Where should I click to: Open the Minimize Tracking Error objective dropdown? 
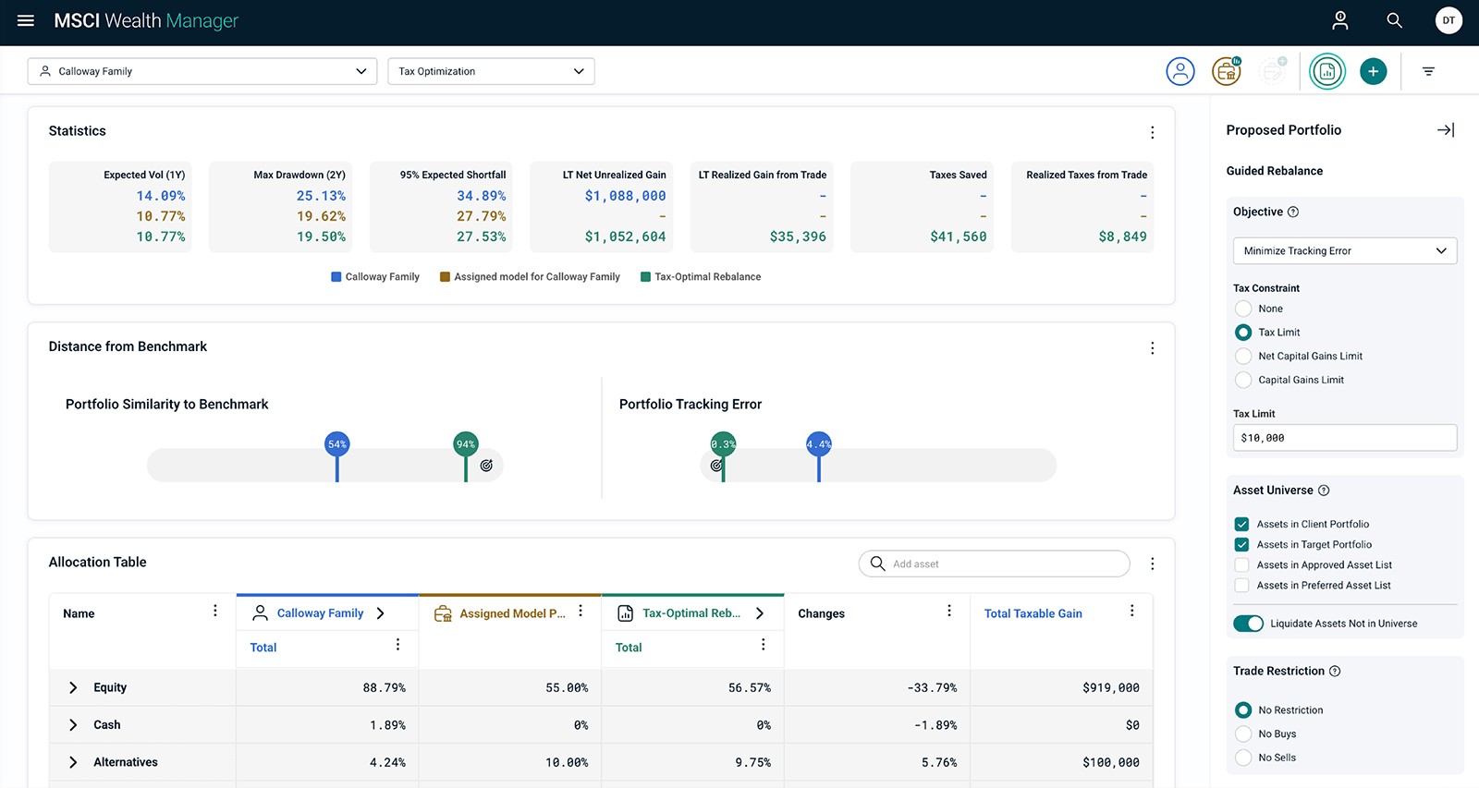click(1345, 251)
